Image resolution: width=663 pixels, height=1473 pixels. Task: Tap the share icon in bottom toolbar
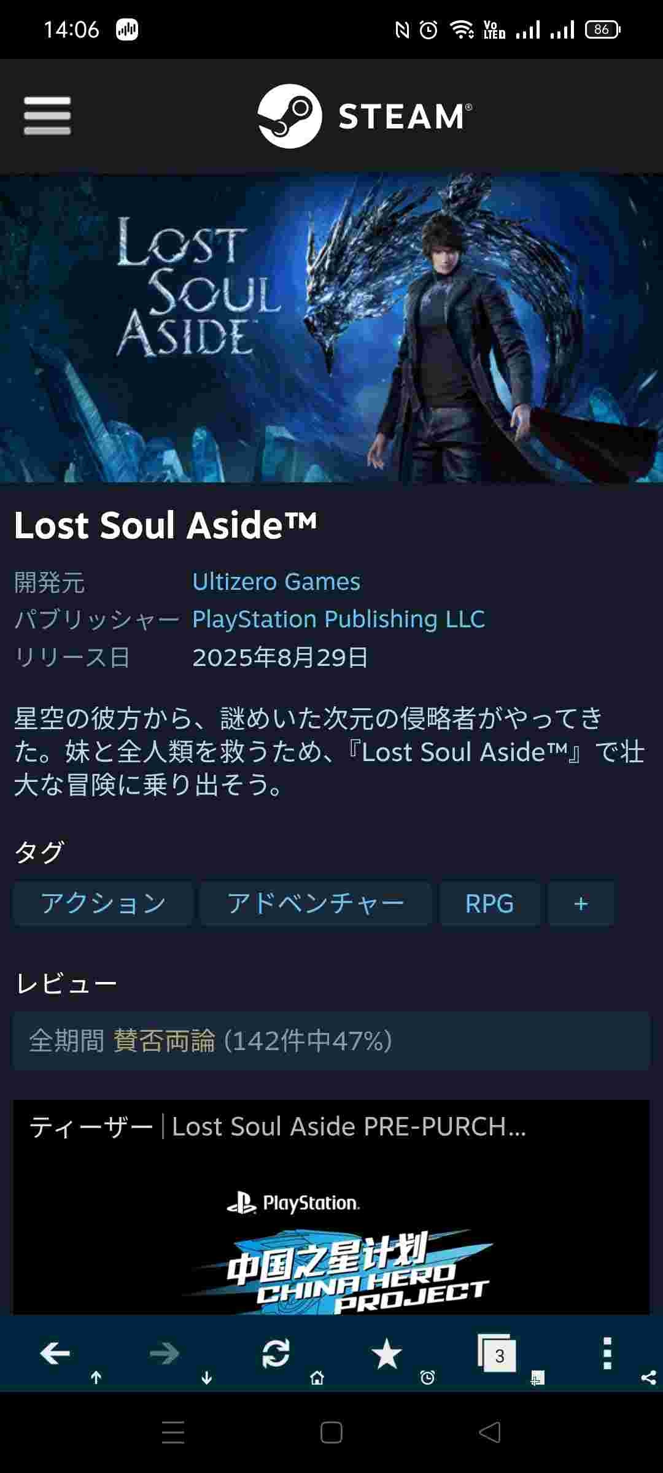648,1378
